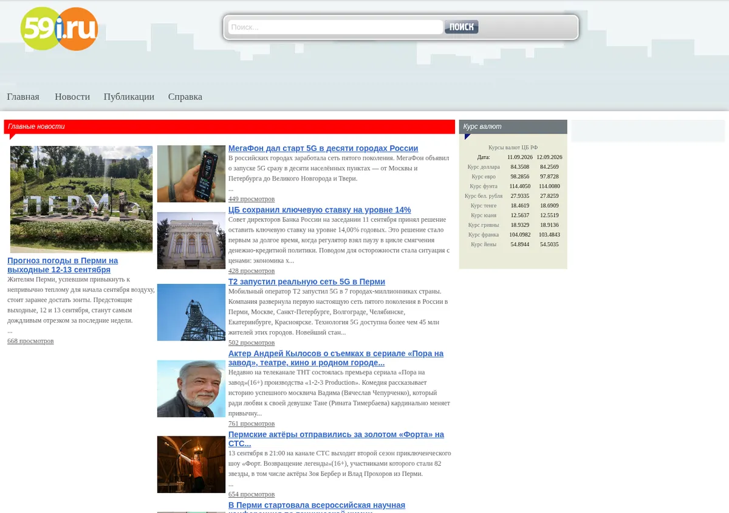This screenshot has width=729, height=513.
Task: Open 'Прогноз погоды в Перми' article link
Action: (63, 265)
